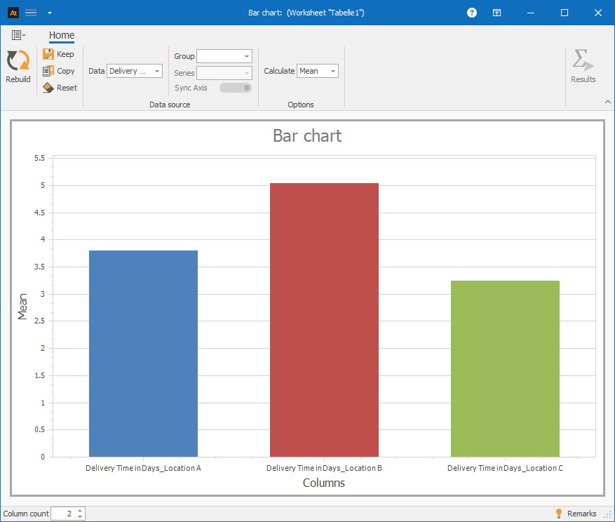
Task: Open the application menu icon below title bar
Action: click(x=18, y=35)
